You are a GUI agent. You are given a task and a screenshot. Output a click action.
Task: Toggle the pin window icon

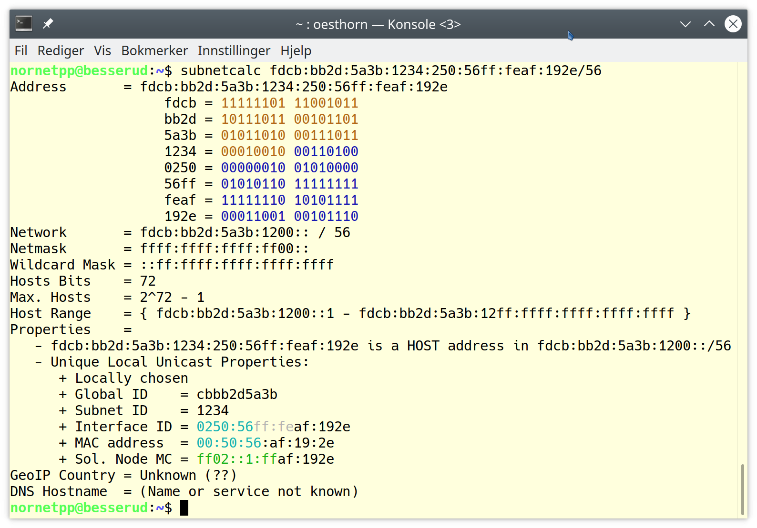coord(48,23)
